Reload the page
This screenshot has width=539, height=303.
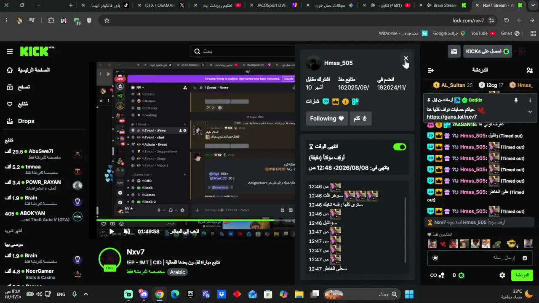pos(507,20)
